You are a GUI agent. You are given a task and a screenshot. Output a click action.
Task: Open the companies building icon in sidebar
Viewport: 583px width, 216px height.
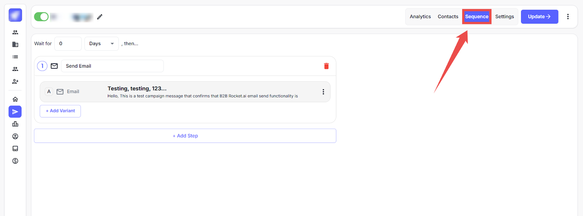15,44
